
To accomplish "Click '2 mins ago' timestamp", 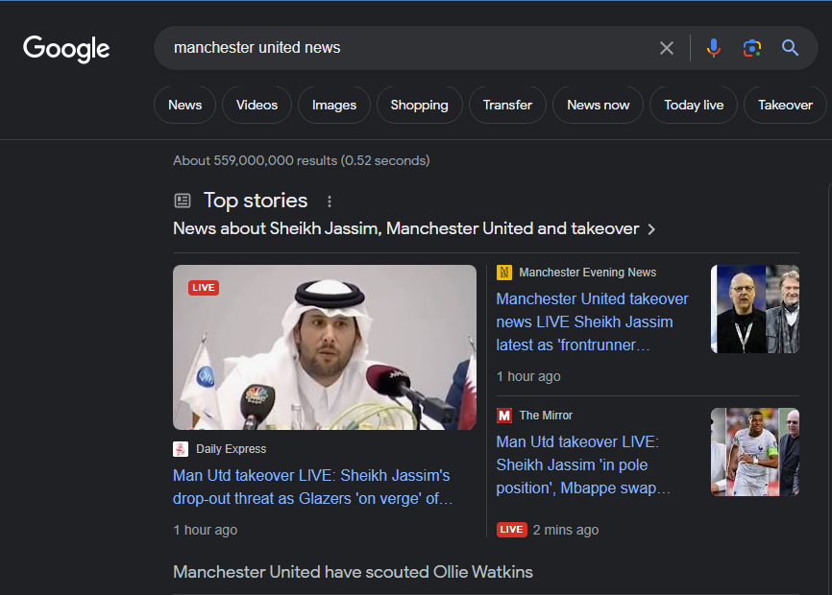I will [x=566, y=530].
